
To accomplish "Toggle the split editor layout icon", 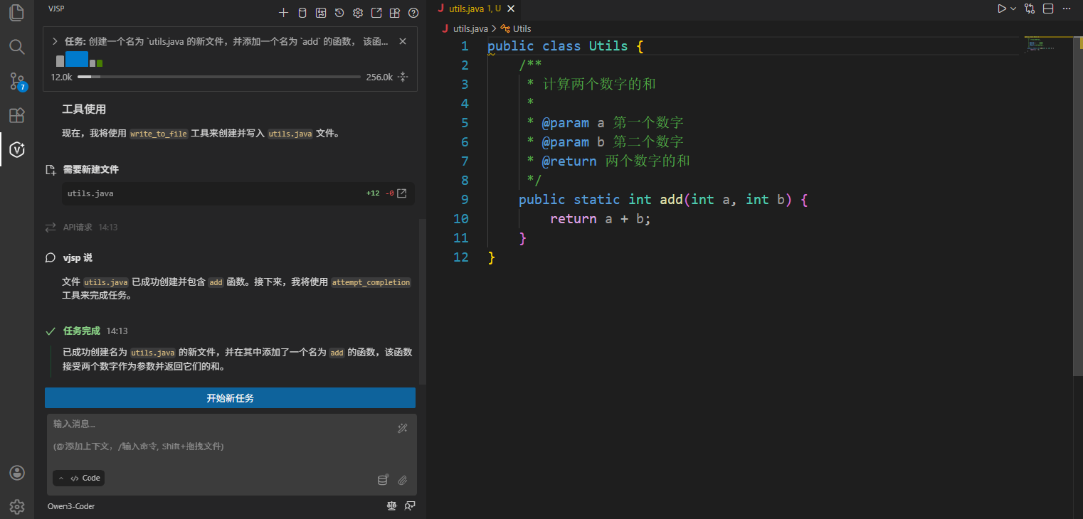I will (1048, 9).
